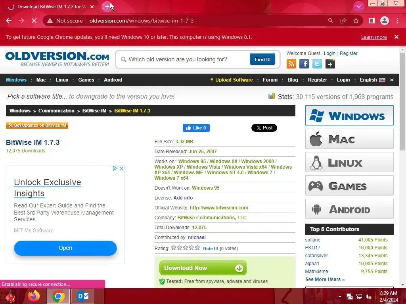Open Outlook from the taskbar
The image size is (406, 304).
[x=83, y=296]
